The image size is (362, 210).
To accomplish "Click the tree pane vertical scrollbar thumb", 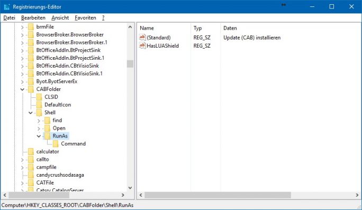I will pos(130,63).
